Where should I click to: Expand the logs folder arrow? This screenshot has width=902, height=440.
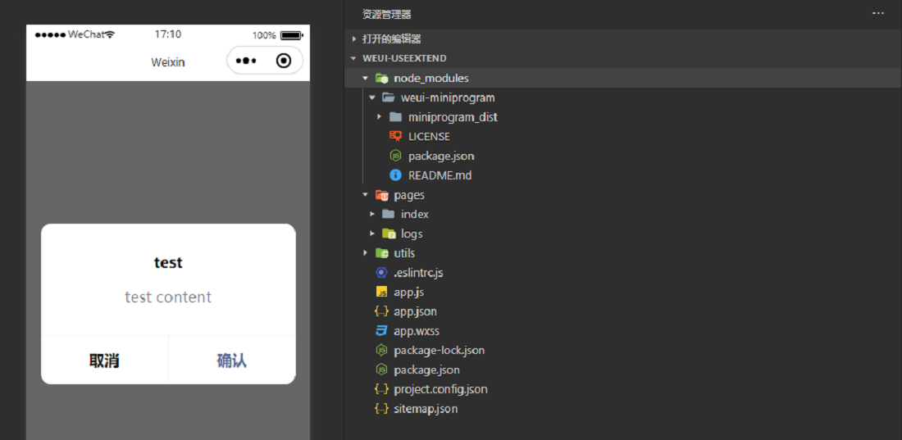click(x=372, y=234)
